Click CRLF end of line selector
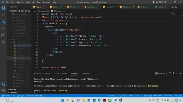This screenshot has width=183, height=103. point(137,96)
